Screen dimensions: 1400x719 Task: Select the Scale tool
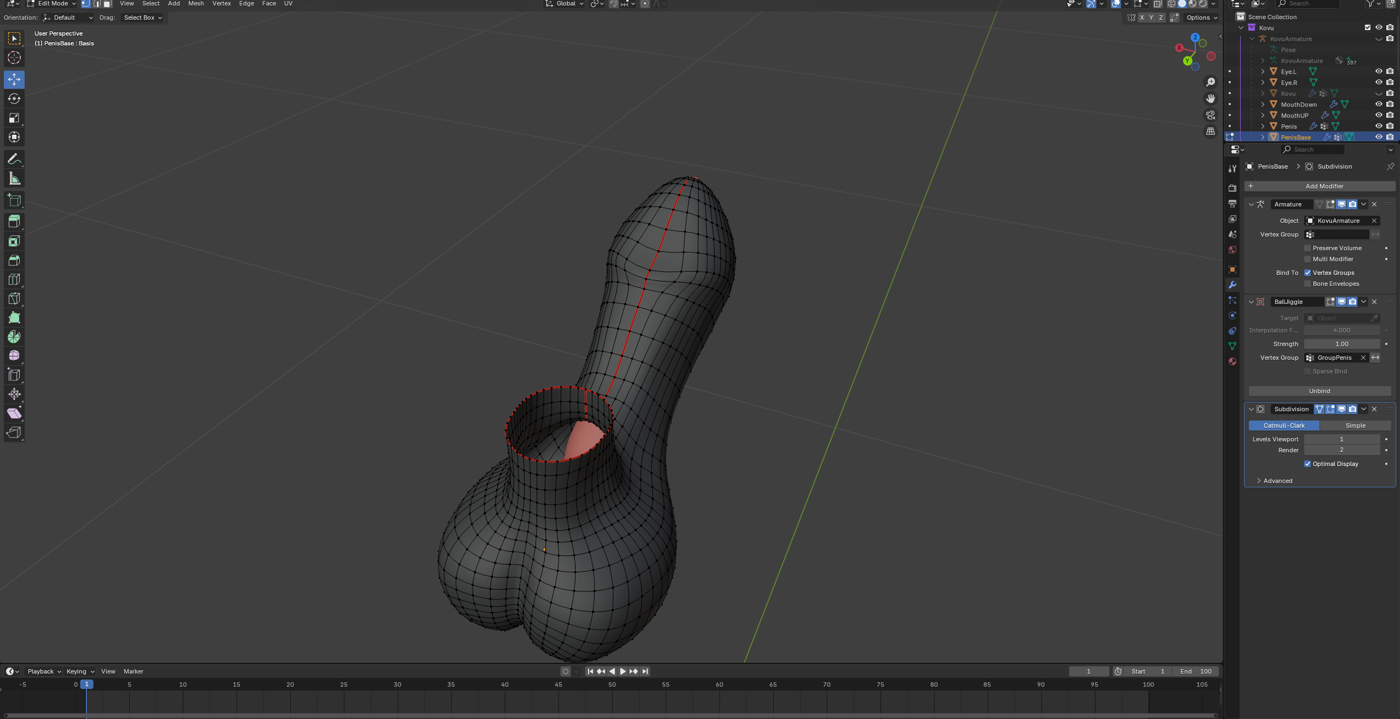14,118
